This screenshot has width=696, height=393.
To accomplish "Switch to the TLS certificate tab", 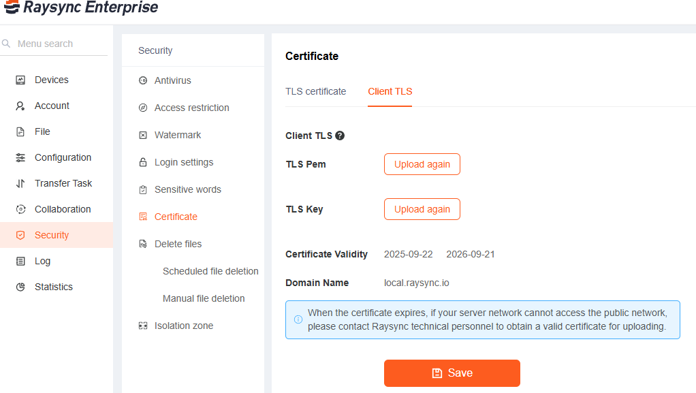I will [315, 91].
